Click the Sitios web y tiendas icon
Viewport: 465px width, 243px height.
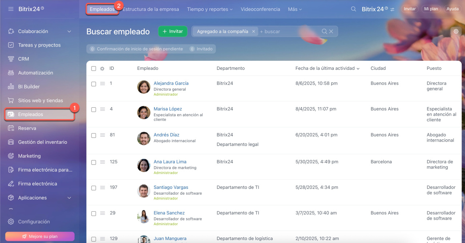11,100
